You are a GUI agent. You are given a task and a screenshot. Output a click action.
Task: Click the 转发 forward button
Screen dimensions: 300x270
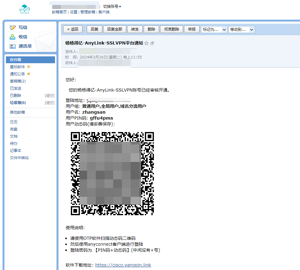pyautogui.click(x=135, y=29)
